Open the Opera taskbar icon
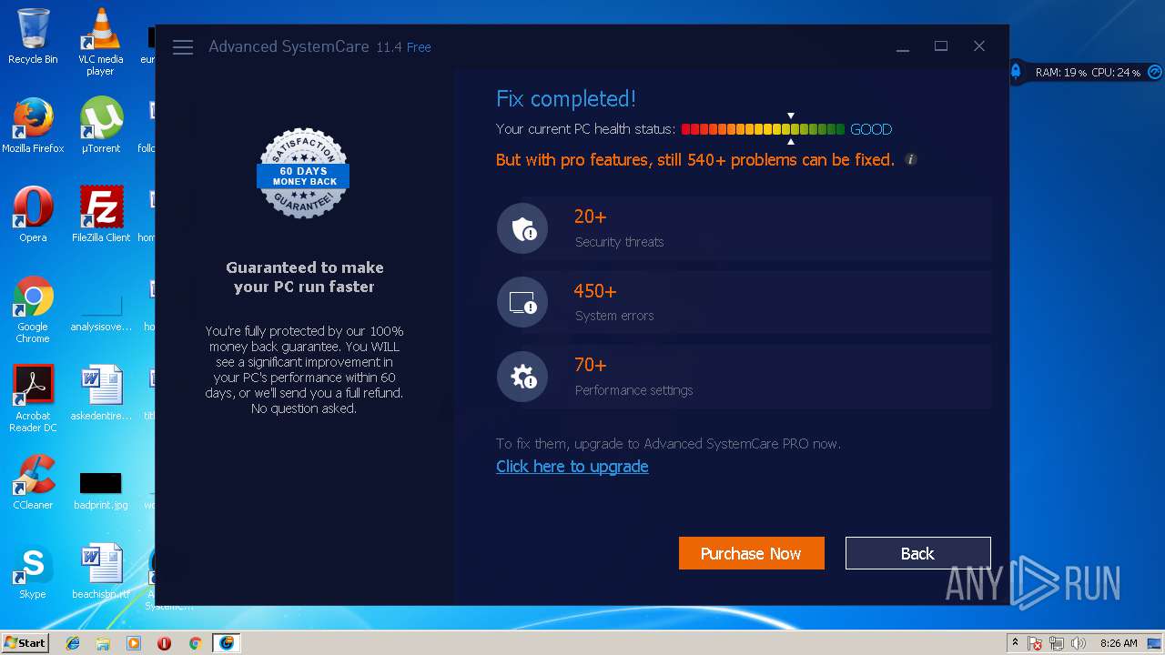This screenshot has height=655, width=1165. pos(165,643)
